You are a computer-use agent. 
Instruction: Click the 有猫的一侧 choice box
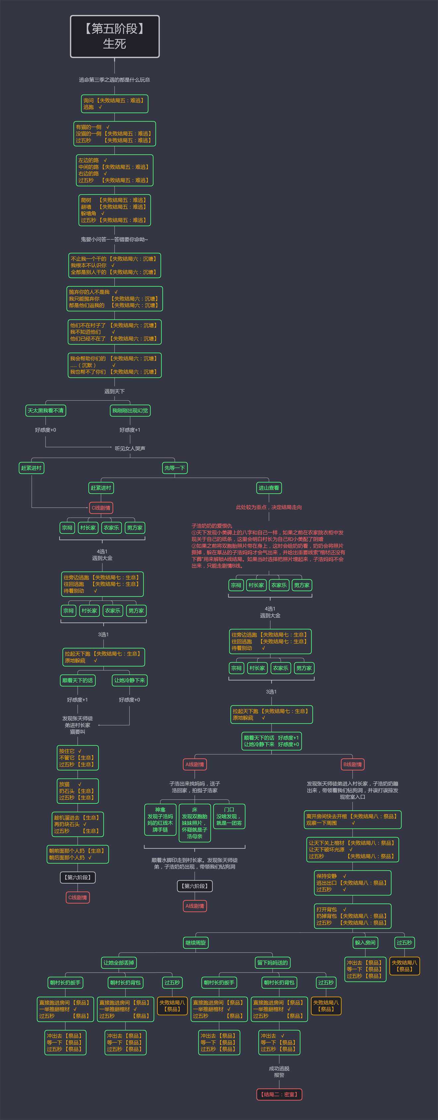(114, 134)
